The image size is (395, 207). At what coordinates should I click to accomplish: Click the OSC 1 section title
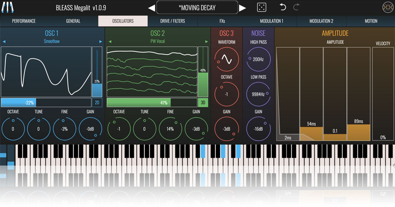click(52, 33)
